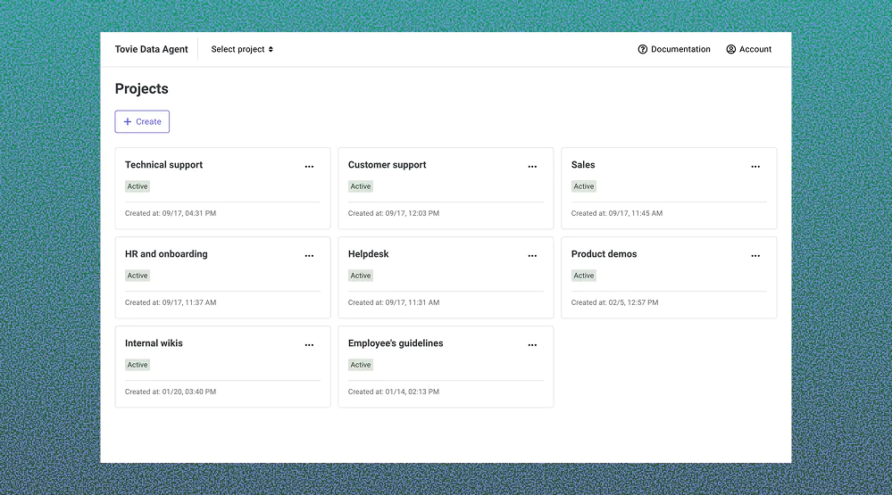Image resolution: width=892 pixels, height=495 pixels.
Task: Open the Customer support card's three-dot menu
Action: coord(532,167)
